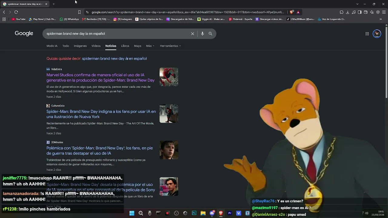The image size is (388, 218).
Task: Open the CulturaOcio article about Nueva York illustration
Action: coord(101,114)
